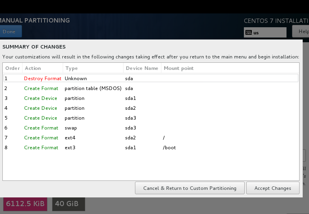Screen dimensions: 309x214
Task: Click the 40 GiB total space box
Action: click(x=69, y=204)
